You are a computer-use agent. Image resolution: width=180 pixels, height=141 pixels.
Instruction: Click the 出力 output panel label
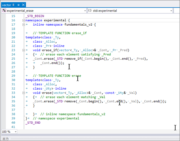tap(5, 139)
